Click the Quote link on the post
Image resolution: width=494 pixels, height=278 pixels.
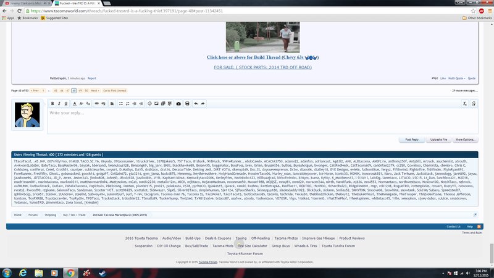(472, 78)
